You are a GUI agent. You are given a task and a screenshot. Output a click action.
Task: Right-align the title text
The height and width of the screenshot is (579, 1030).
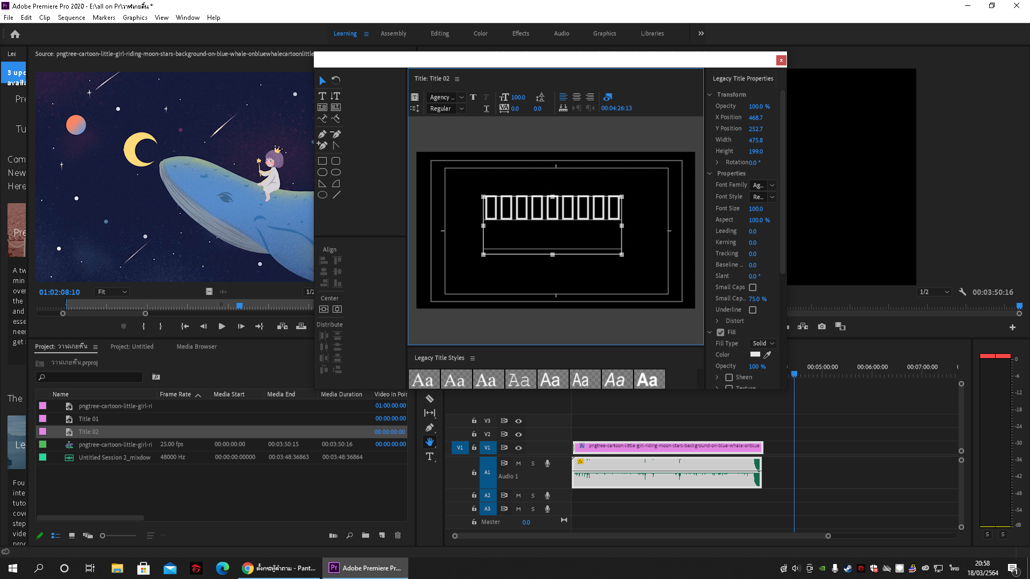590,97
